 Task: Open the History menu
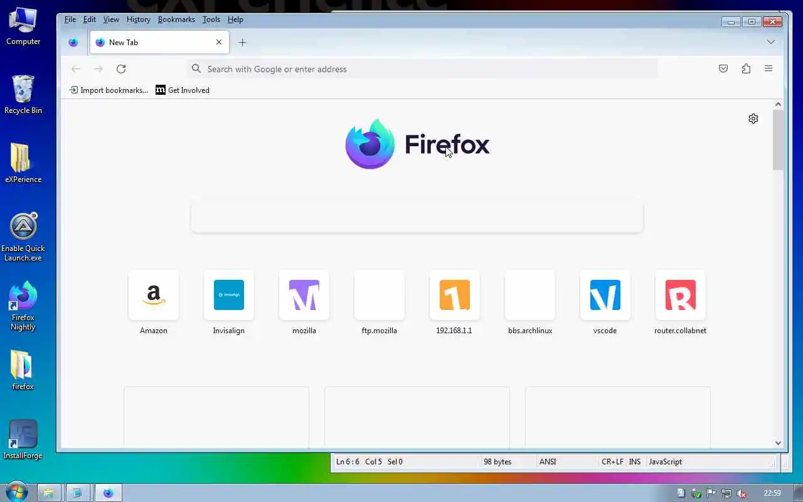click(x=139, y=19)
